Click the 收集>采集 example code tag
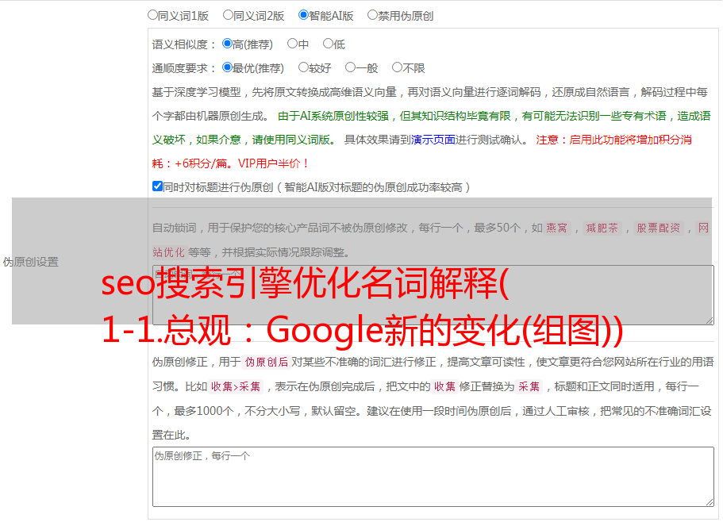 [x=236, y=386]
